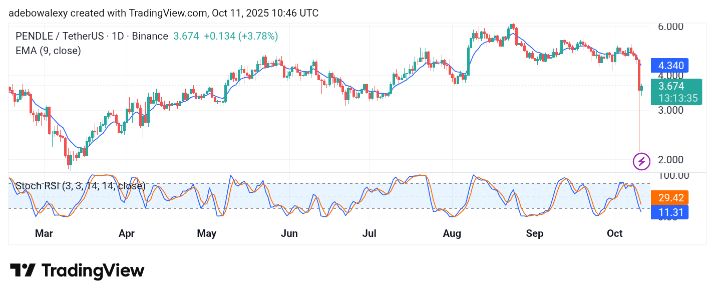Click the adebowalexy created with TradingView.com header
This screenshot has width=715, height=296.
163,13
